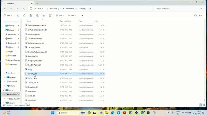Viewport: 207px width, 116px height.
Task: Open the New item dropdown
Action: pos(8,16)
